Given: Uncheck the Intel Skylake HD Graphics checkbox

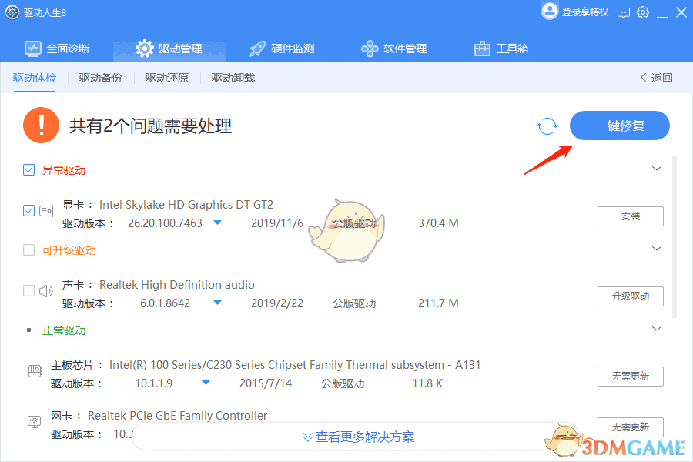Looking at the screenshot, I should tap(28, 210).
